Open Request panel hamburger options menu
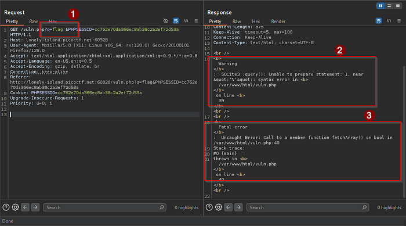 196,21
